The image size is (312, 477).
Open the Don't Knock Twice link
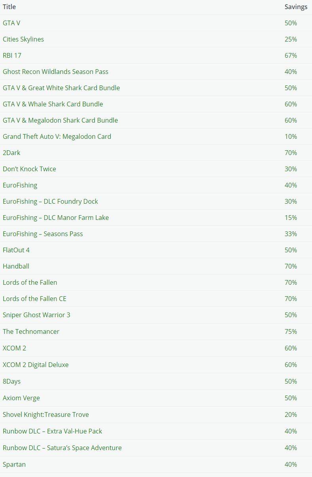[29, 169]
